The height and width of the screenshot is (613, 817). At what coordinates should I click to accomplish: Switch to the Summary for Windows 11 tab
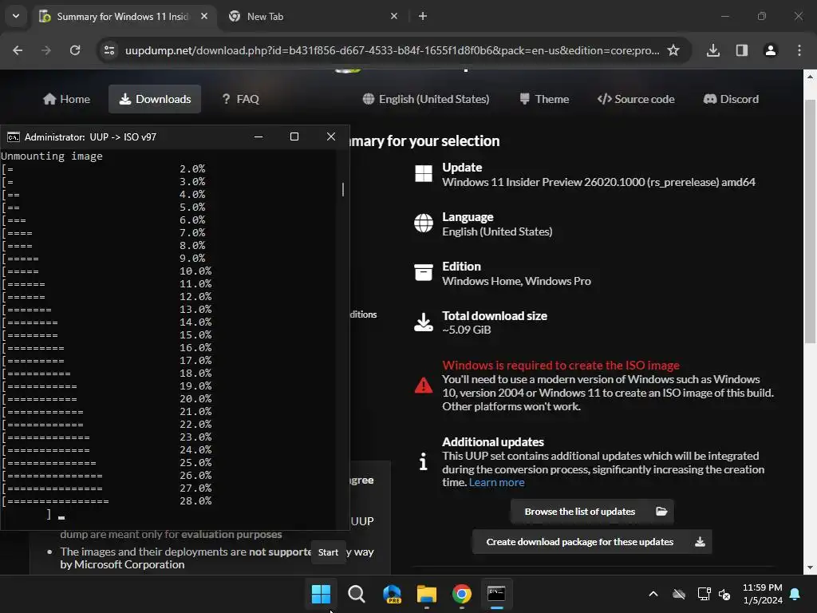(124, 16)
